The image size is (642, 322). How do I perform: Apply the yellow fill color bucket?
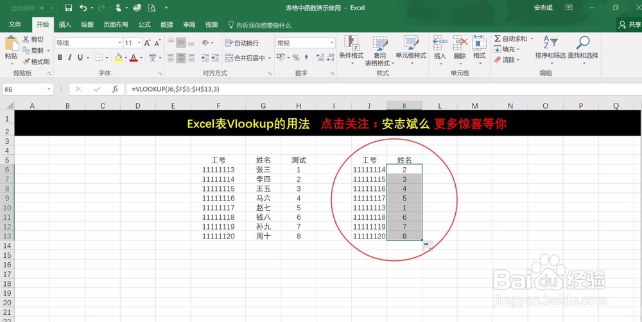pos(118,58)
